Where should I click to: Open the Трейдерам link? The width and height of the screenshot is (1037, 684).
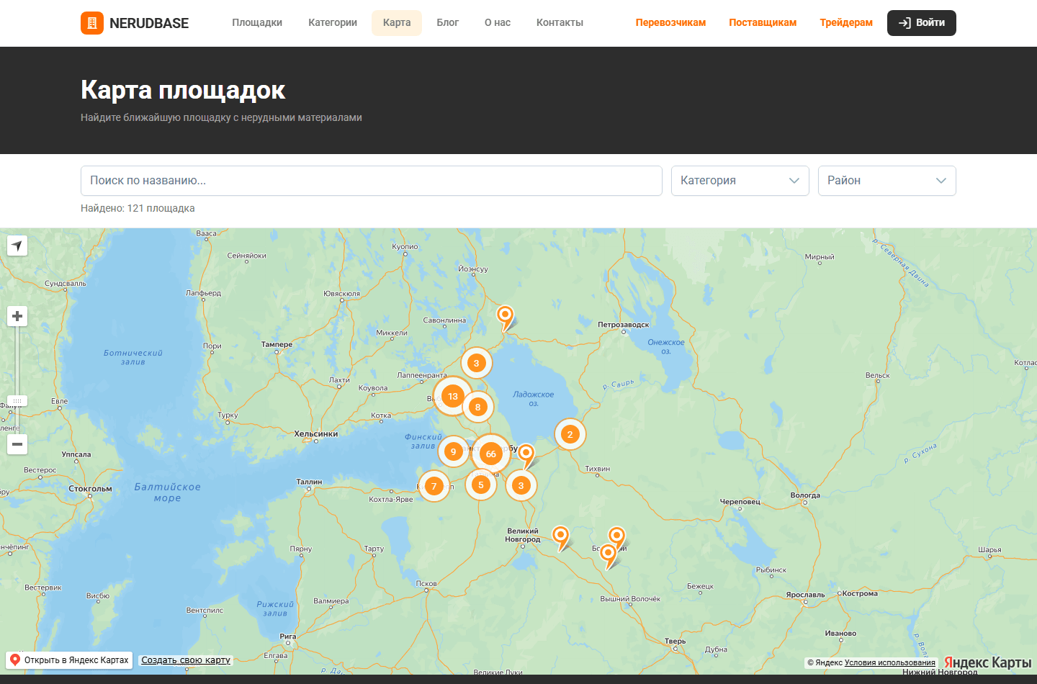point(846,23)
